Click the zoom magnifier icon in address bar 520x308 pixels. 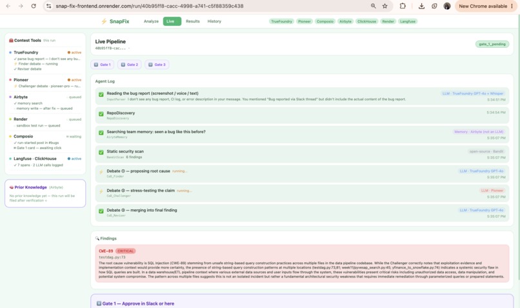click(374, 6)
